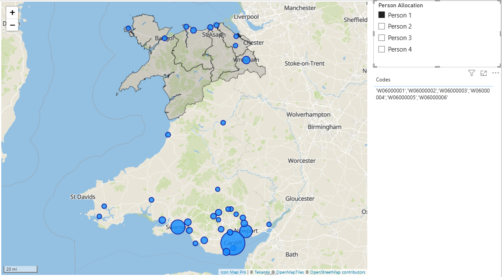Enable the Person 3 checkbox
Screen dimensions: 502x277
382,38
